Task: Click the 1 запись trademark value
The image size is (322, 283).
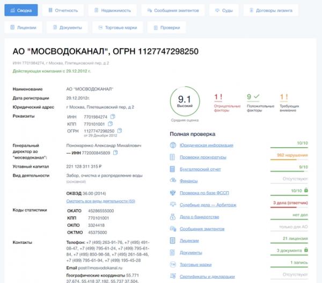Action: (x=299, y=263)
